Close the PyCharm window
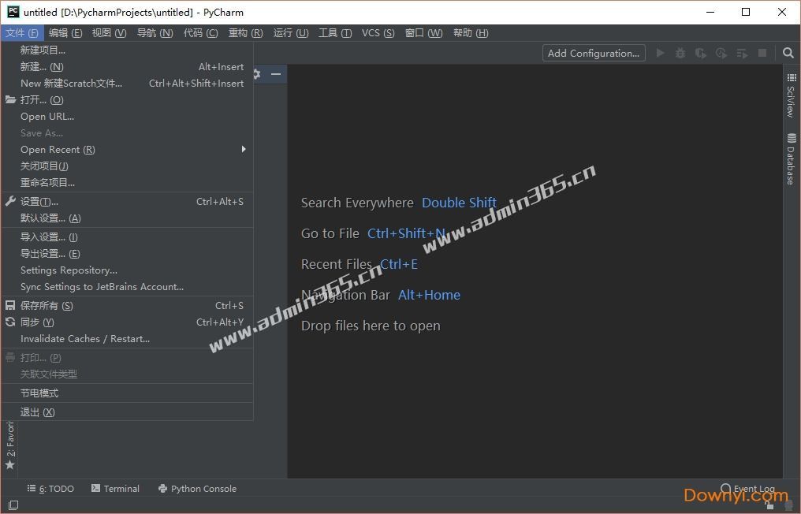The height and width of the screenshot is (514, 801). tap(781, 13)
